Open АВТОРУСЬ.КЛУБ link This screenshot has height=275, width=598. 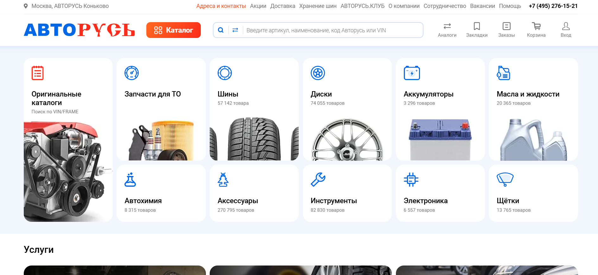tap(362, 6)
